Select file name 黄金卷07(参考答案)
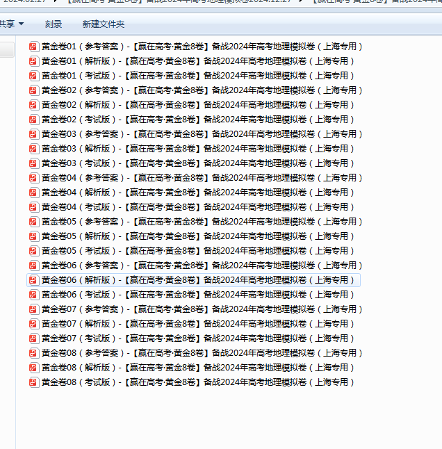442x449 pixels. coord(202,309)
